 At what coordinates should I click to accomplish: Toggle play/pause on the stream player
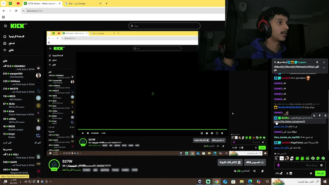tap(83, 133)
